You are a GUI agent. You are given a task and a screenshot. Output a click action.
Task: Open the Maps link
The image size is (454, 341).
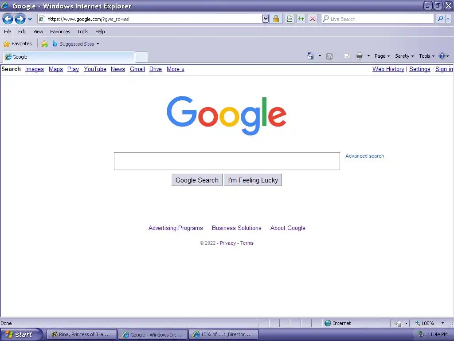[55, 69]
